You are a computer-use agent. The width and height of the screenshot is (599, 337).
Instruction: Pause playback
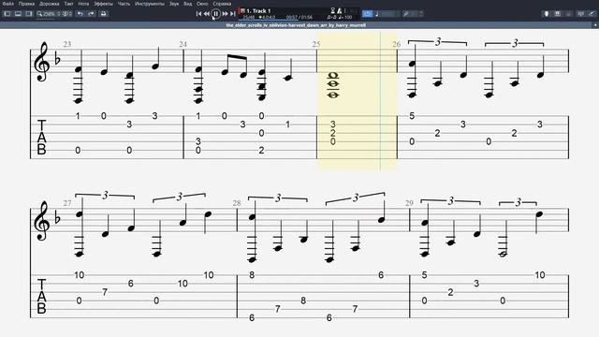point(216,14)
